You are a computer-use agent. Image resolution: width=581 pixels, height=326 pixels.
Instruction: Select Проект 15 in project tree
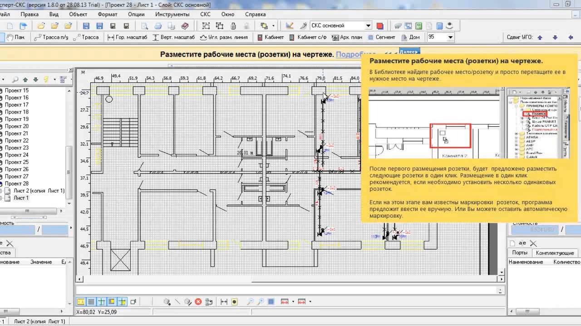pyautogui.click(x=17, y=91)
